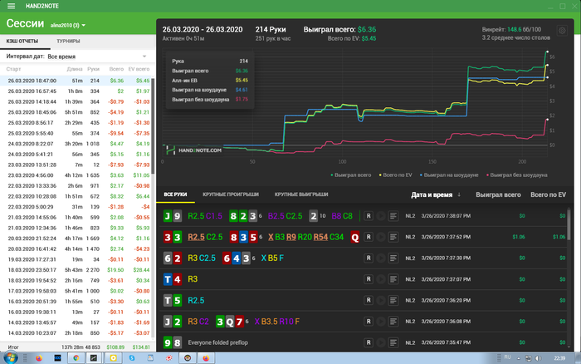Toggle the Всего по EV legend series
581x364 pixels.
click(395, 175)
